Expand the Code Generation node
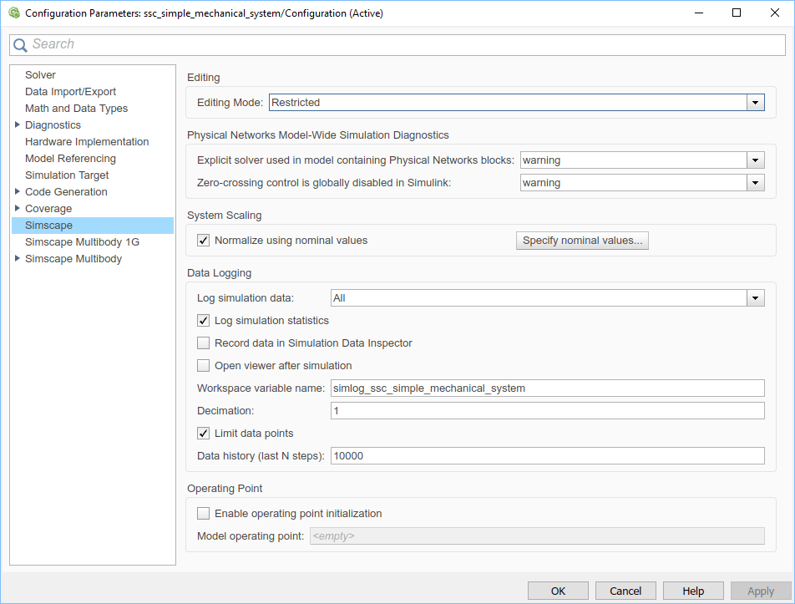This screenshot has width=795, height=604. 18,191
